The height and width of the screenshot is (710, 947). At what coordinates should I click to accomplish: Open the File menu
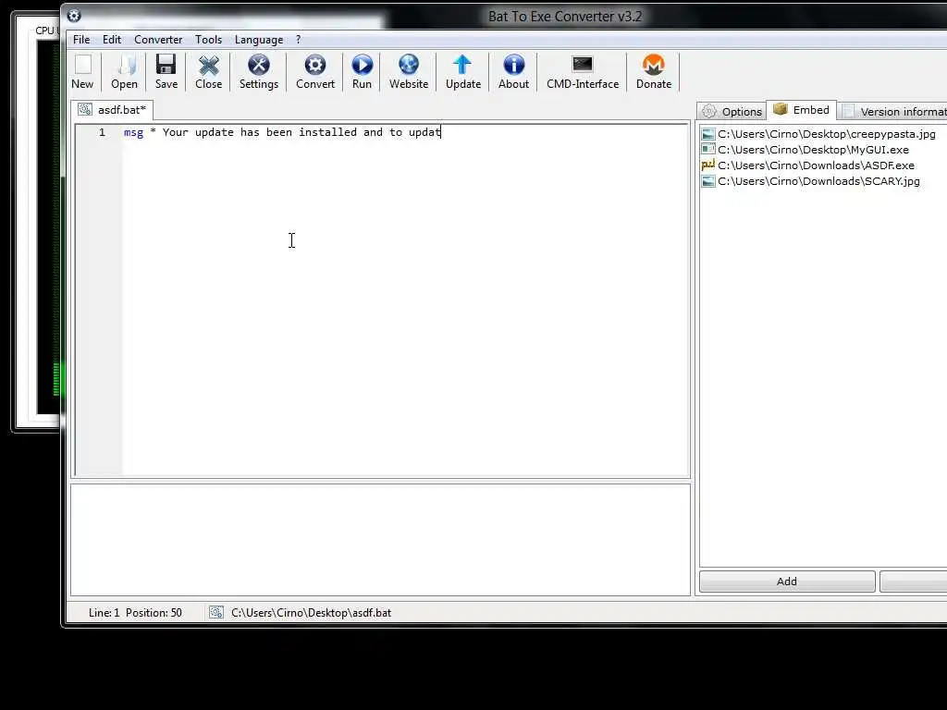click(x=81, y=39)
